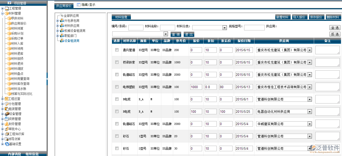Click the 甲供材料 item icon
Image resolution: width=342 pixels, height=156 pixels.
click(9, 18)
